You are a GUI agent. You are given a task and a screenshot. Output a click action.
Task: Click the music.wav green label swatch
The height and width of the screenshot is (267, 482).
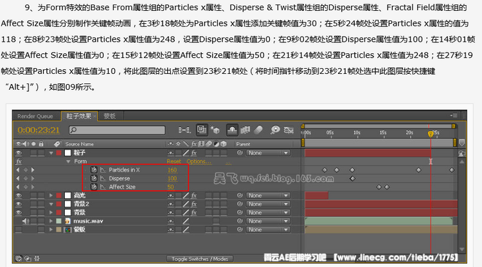point(58,221)
